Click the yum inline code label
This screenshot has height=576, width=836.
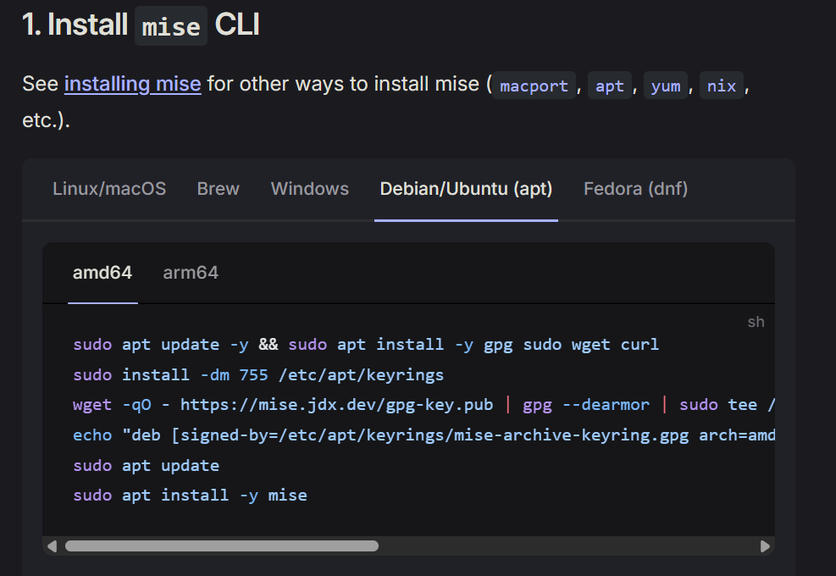[666, 86]
